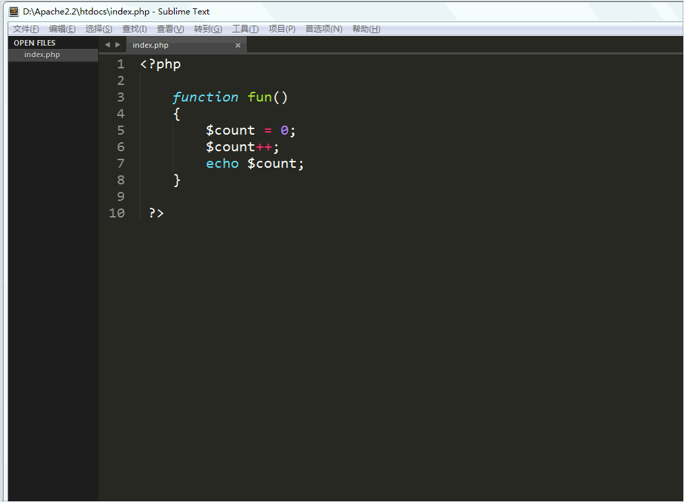
Task: Click the '++' increment operator on line 6
Action: tap(264, 147)
